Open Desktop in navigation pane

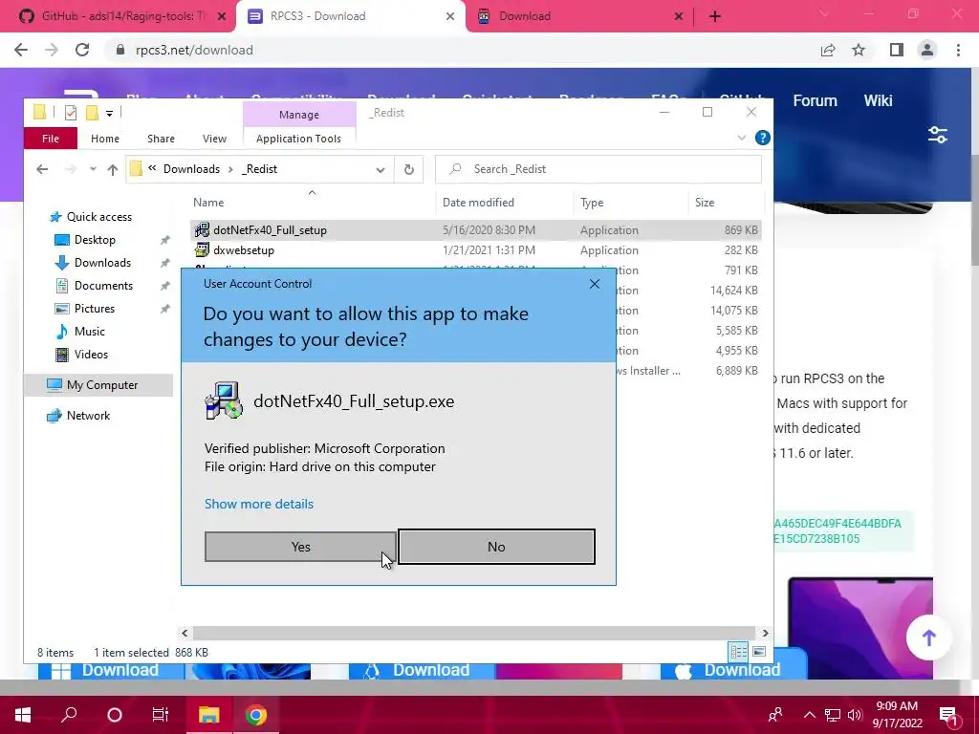[x=95, y=240]
